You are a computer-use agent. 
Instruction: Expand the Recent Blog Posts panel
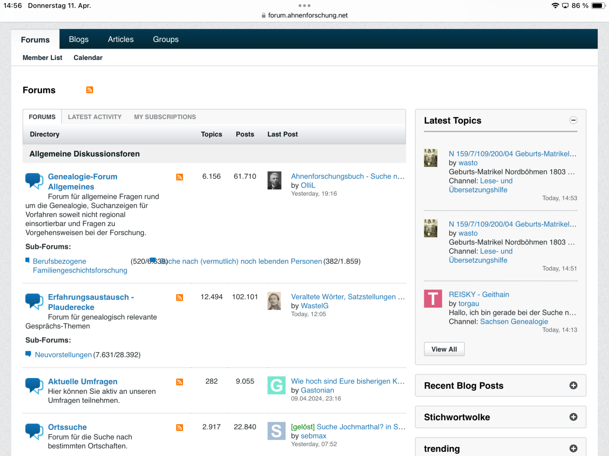pos(573,386)
